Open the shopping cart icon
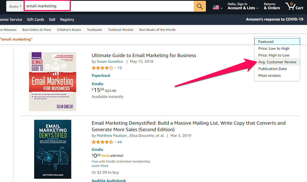 (x=294, y=6)
